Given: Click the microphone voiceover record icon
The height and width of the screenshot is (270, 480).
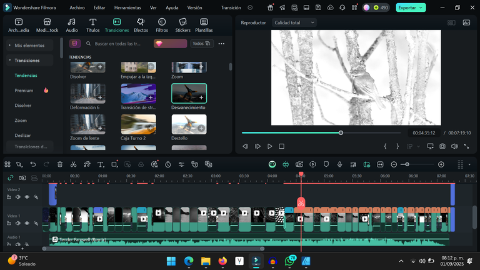Looking at the screenshot, I should (339, 164).
